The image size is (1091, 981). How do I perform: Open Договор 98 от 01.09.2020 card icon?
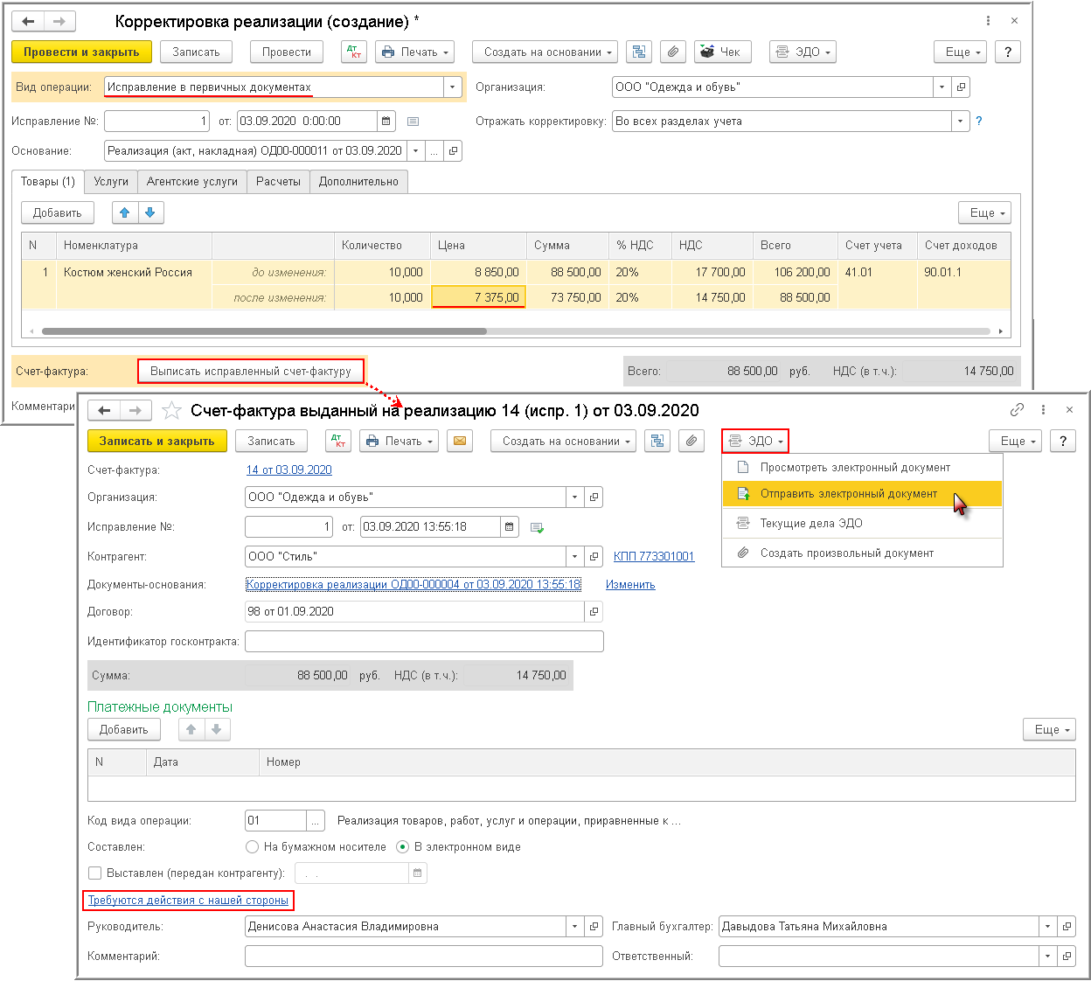click(x=594, y=612)
